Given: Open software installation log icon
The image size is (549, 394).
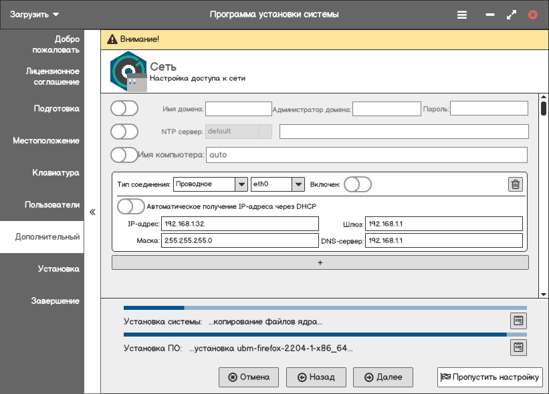Looking at the screenshot, I should tap(518, 347).
